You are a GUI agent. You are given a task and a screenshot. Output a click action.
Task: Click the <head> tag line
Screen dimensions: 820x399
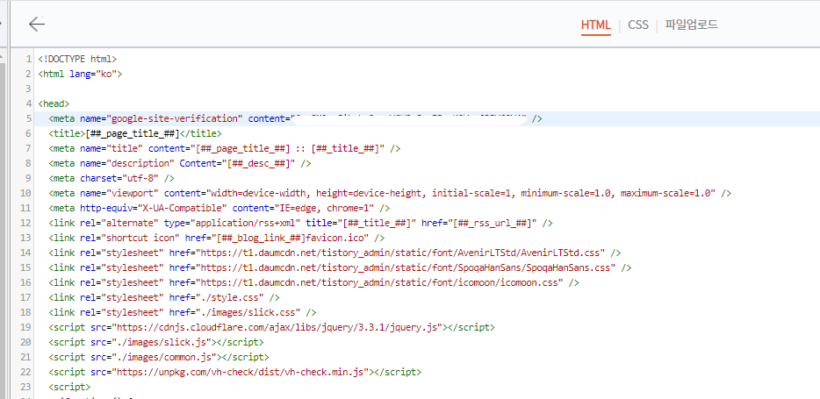(x=54, y=104)
